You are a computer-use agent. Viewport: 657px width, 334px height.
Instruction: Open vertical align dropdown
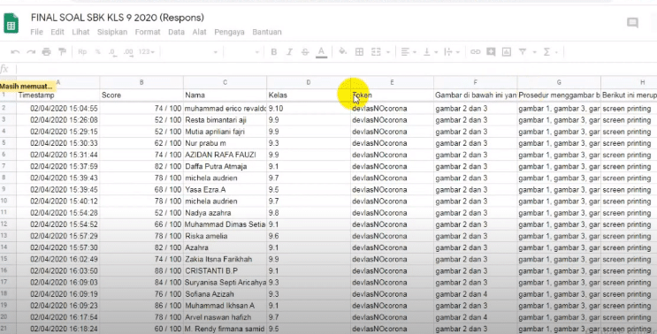pos(430,52)
